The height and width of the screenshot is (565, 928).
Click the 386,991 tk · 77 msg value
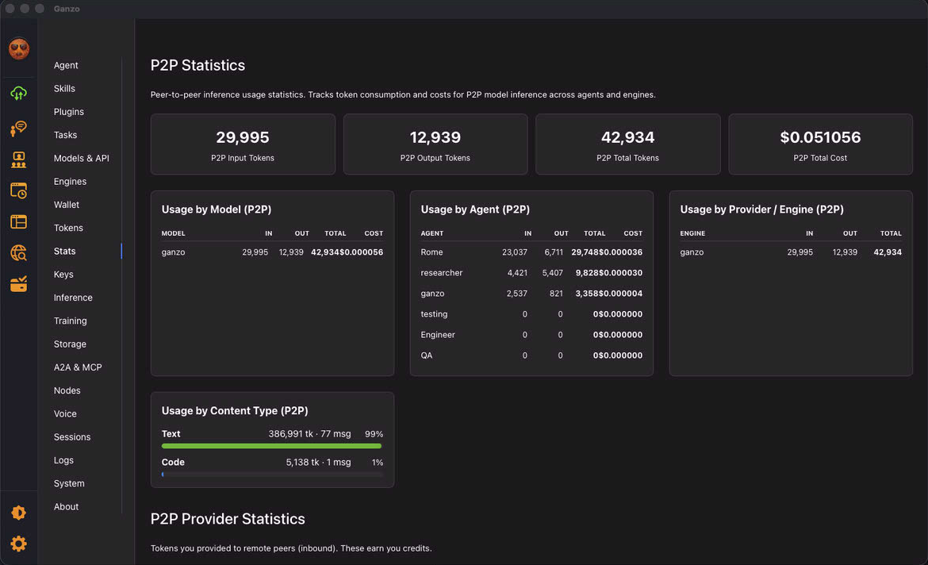point(309,434)
